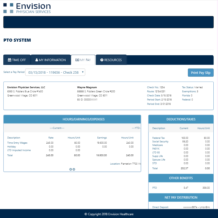Screen dimensions: 218x218
Task: Click the Print Pay Slip button
Action: (201, 73)
